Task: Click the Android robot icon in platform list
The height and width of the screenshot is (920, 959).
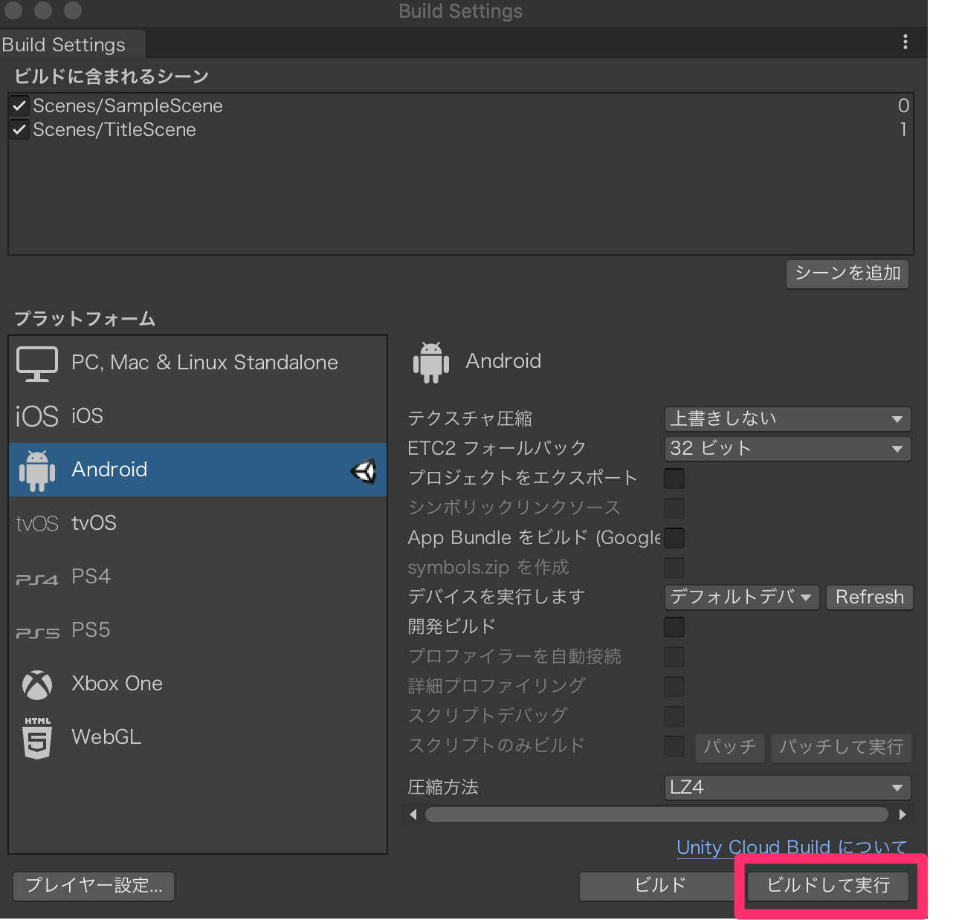Action: 36,470
